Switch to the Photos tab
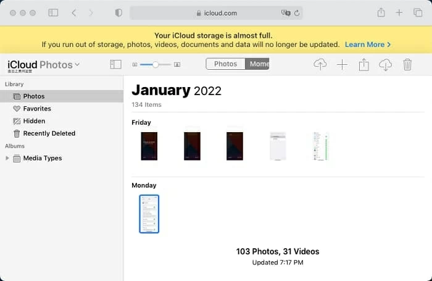The image size is (432, 281). coord(225,64)
